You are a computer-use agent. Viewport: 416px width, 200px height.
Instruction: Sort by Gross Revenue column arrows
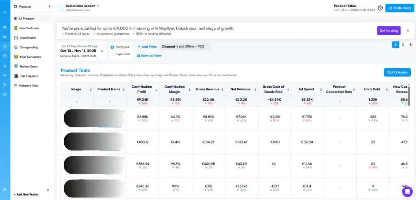point(222,89)
